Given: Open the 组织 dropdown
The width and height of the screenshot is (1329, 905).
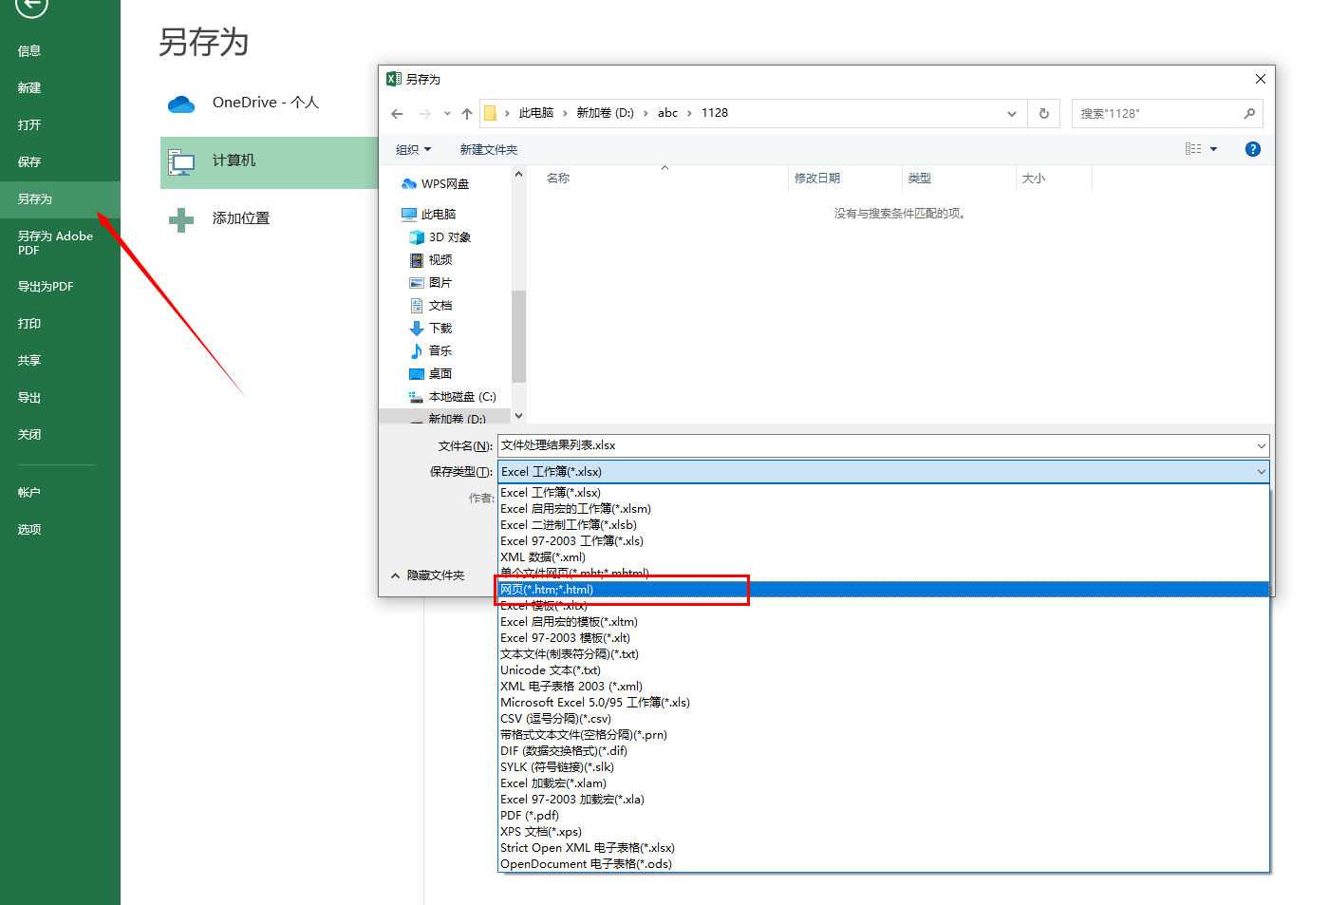Looking at the screenshot, I should 412,149.
